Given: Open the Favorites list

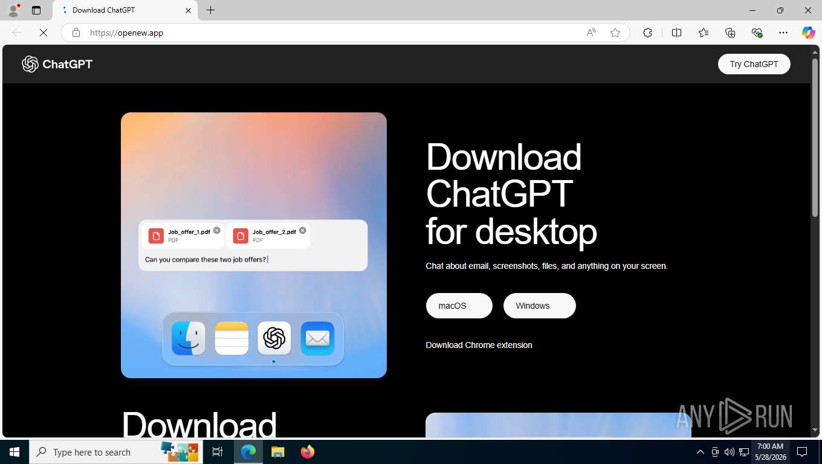Looking at the screenshot, I should click(x=704, y=33).
